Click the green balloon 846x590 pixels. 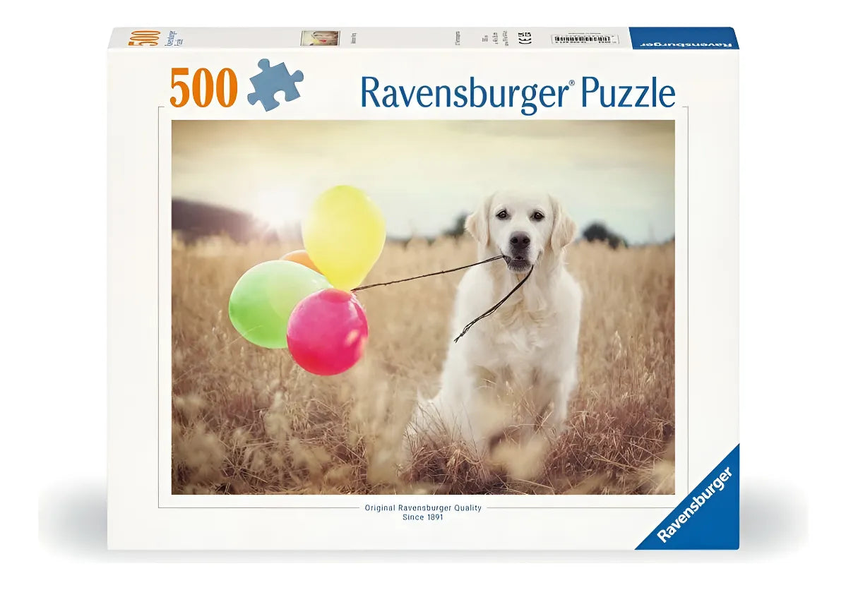coord(267,302)
